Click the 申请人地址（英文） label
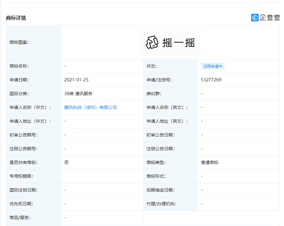The width and height of the screenshot is (284, 226). [167, 121]
